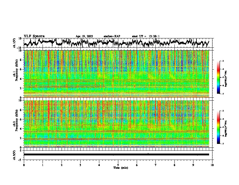Click the '3' tick on the time axis
Screen dimensions: 239x185
point(80,165)
